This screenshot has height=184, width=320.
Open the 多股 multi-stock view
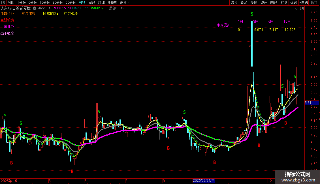[x=254, y=3]
